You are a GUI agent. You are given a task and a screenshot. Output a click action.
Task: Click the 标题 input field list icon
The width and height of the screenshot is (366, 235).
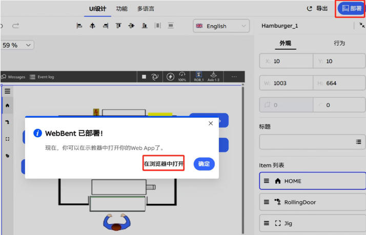pos(358,142)
